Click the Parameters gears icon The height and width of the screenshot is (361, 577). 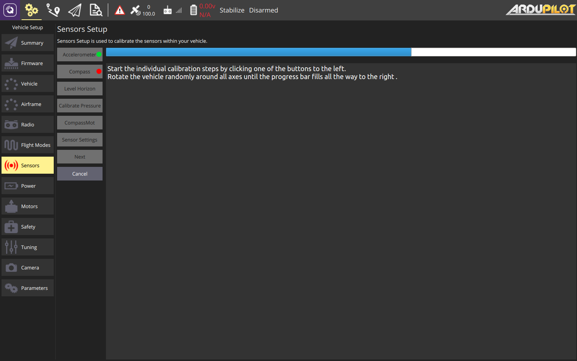pos(11,288)
